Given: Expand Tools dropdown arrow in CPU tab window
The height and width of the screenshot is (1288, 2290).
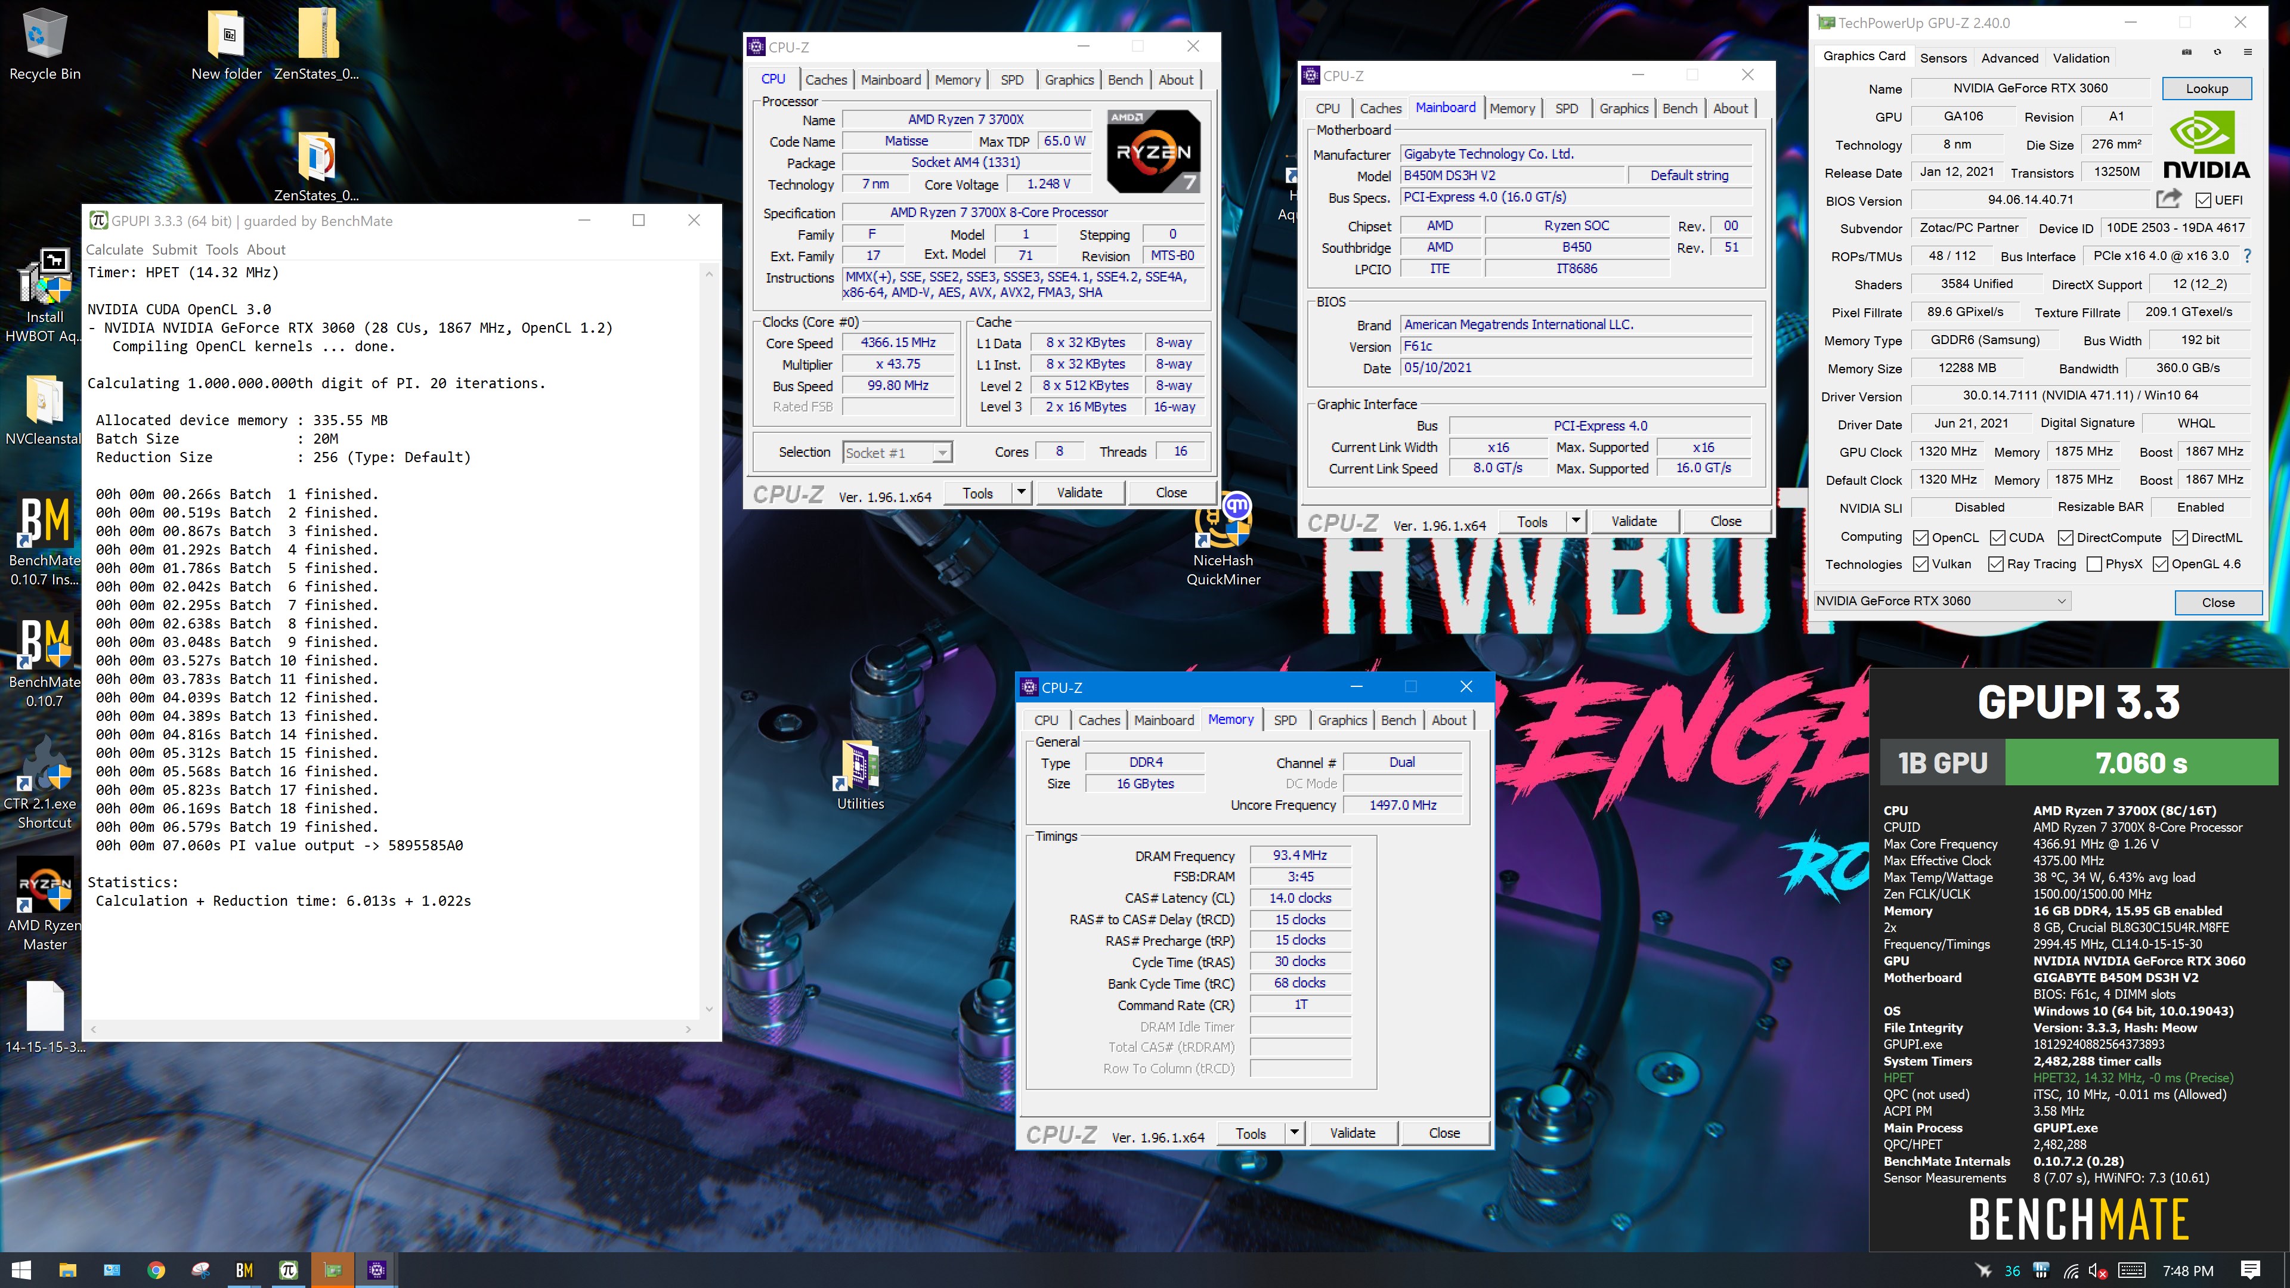Looking at the screenshot, I should tap(1022, 493).
